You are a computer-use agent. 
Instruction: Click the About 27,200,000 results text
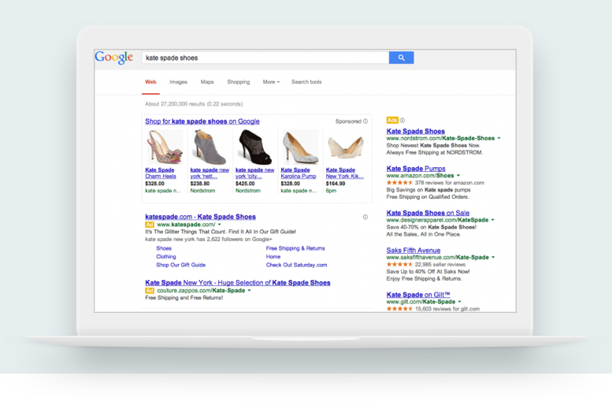(x=194, y=104)
